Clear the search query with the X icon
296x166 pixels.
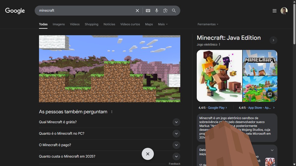[137, 11]
